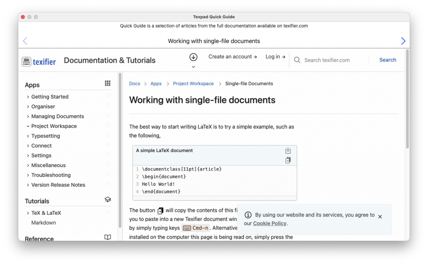
Task: Click the faint arrow circle beside Managing Documents
Action: (108, 115)
